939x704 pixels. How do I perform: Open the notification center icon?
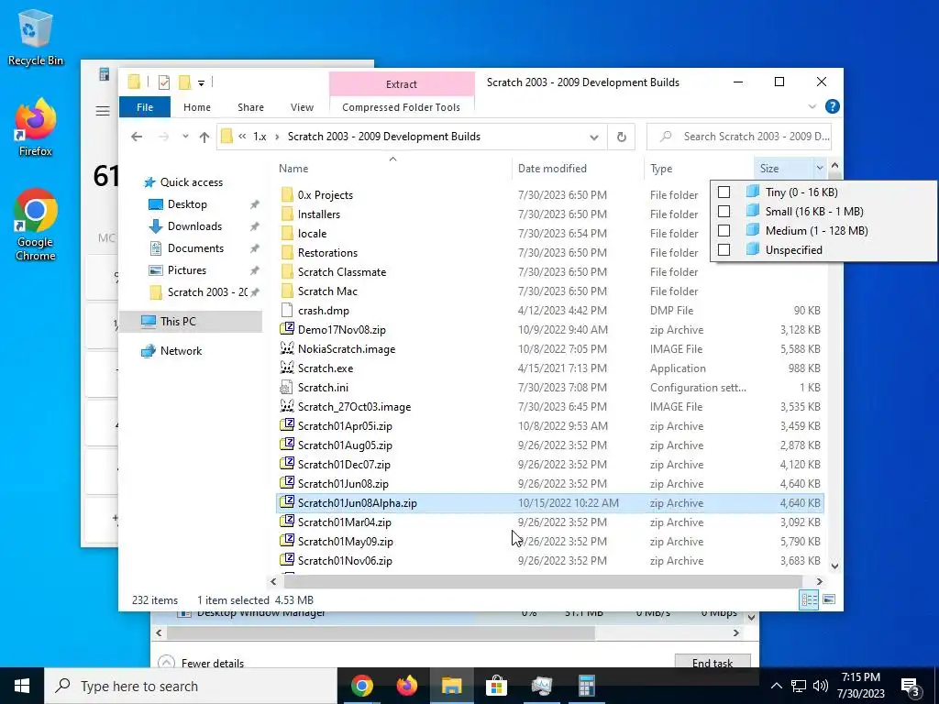tap(911, 686)
